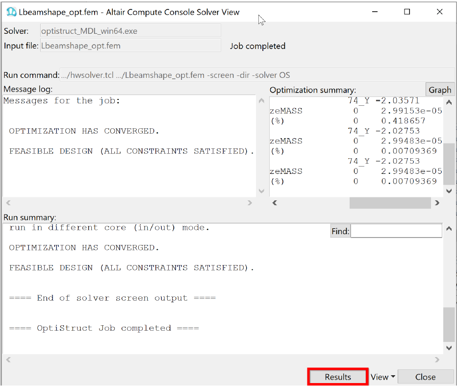Image resolution: width=457 pixels, height=386 pixels.
Task: Click Message log scroll right arrow
Action: pos(250,203)
